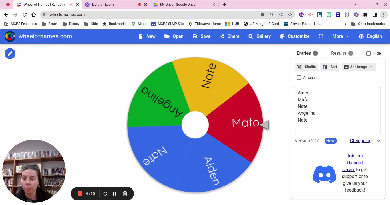Screen dimensions: 390x205
Task: Open the Titlewave: Home bookmark
Action: coord(204,24)
